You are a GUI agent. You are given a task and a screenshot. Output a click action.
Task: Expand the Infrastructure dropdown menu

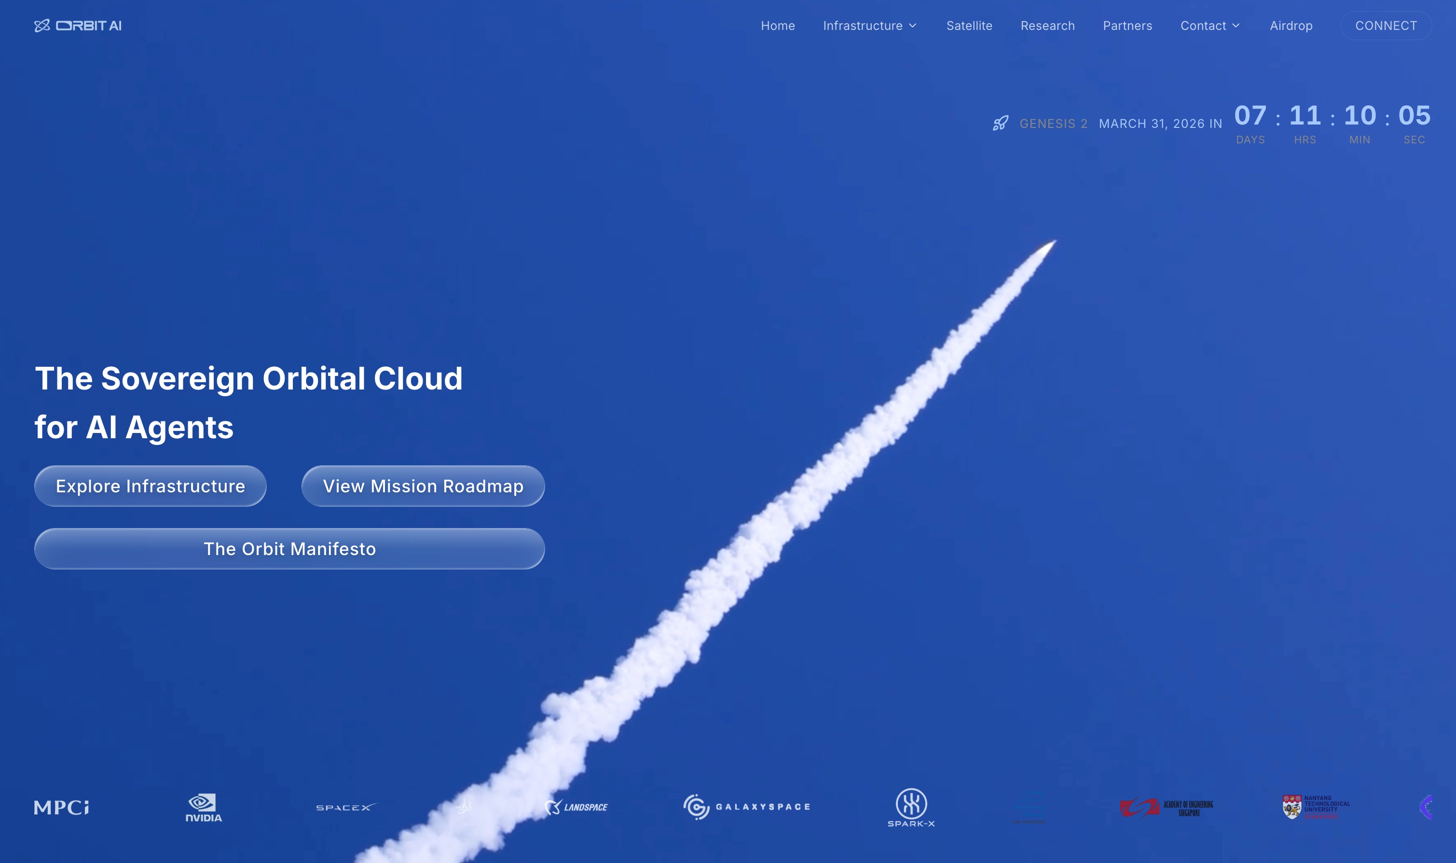tap(869, 26)
